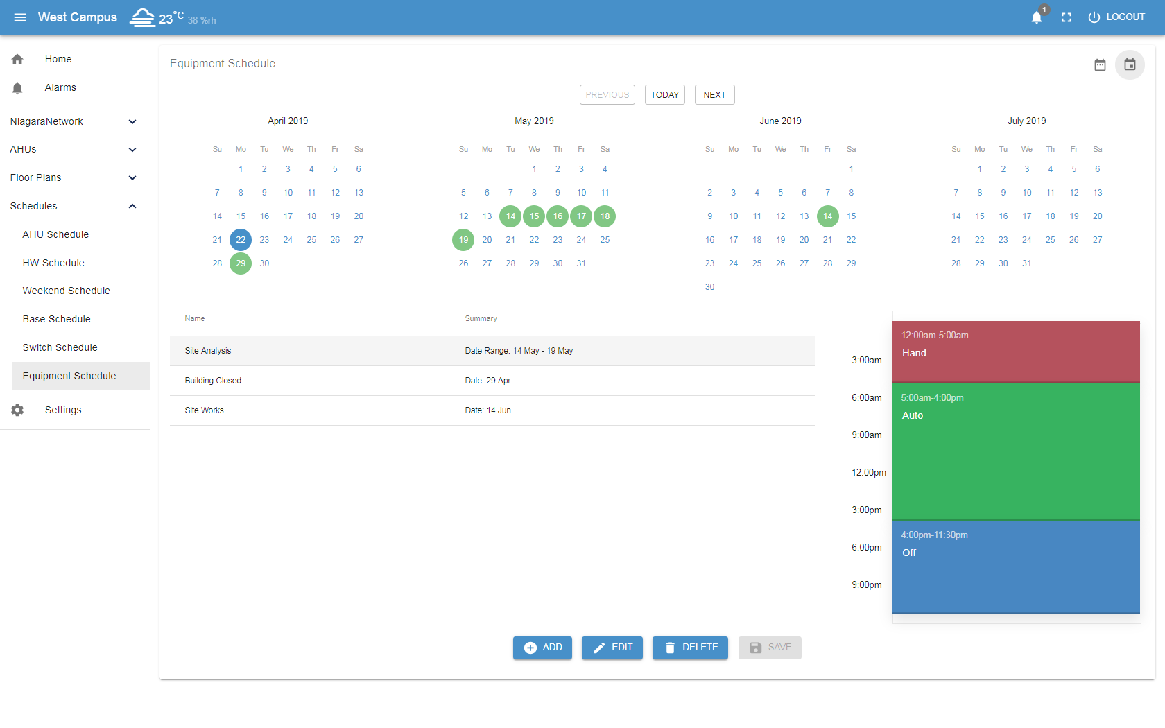This screenshot has width=1165, height=728.
Task: Click the Name column header
Action: [195, 319]
